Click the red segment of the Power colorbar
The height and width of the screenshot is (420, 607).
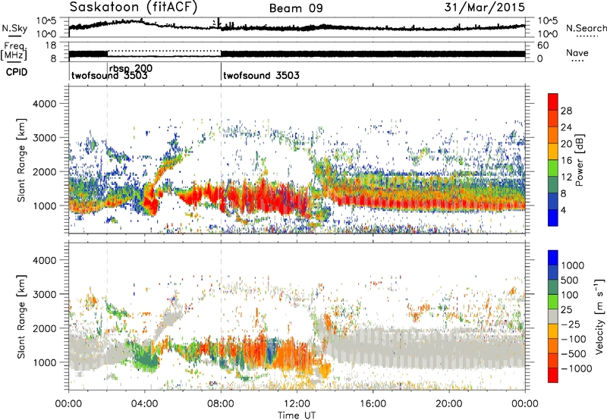click(553, 100)
